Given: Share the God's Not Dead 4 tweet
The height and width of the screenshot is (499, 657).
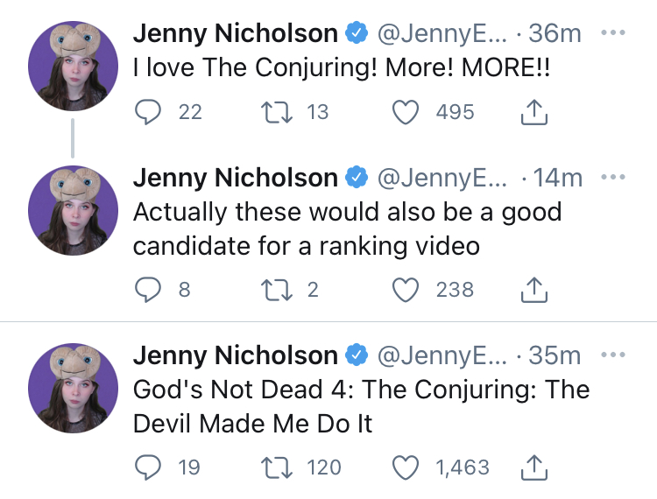Looking at the screenshot, I should (534, 467).
